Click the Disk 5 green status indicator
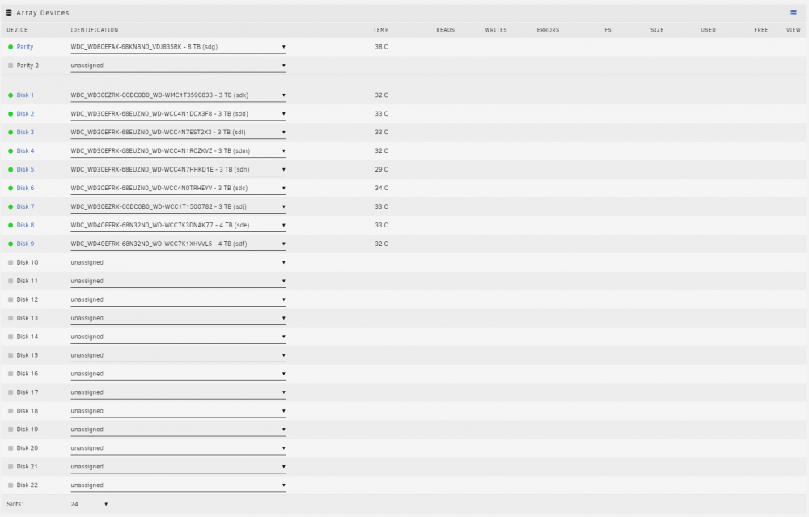Screen dimensions: 809x517 11,170
